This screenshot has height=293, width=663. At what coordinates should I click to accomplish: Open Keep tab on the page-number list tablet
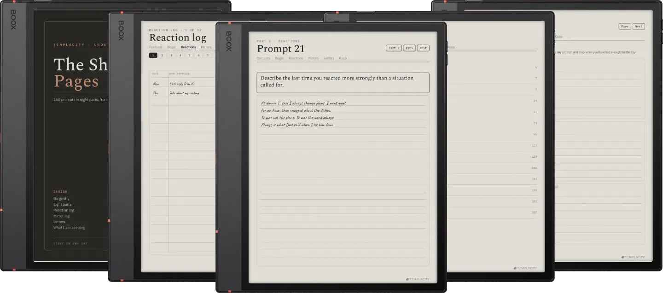(451, 47)
